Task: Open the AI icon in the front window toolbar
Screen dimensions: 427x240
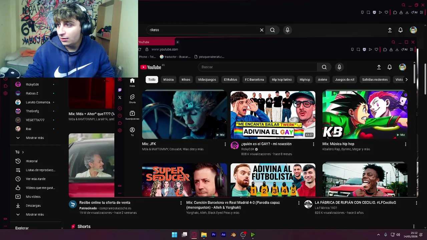Action: (x=404, y=49)
